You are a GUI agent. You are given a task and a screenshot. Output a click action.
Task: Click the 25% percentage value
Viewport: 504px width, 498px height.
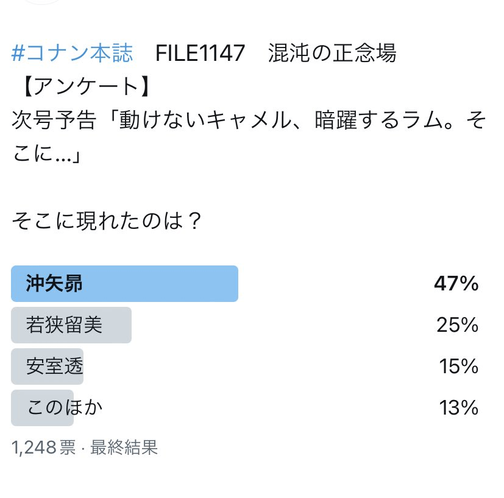click(x=458, y=325)
